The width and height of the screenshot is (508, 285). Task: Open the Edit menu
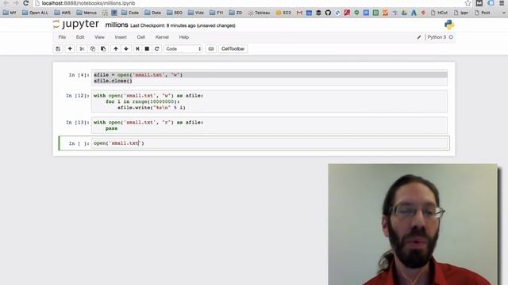click(x=80, y=37)
